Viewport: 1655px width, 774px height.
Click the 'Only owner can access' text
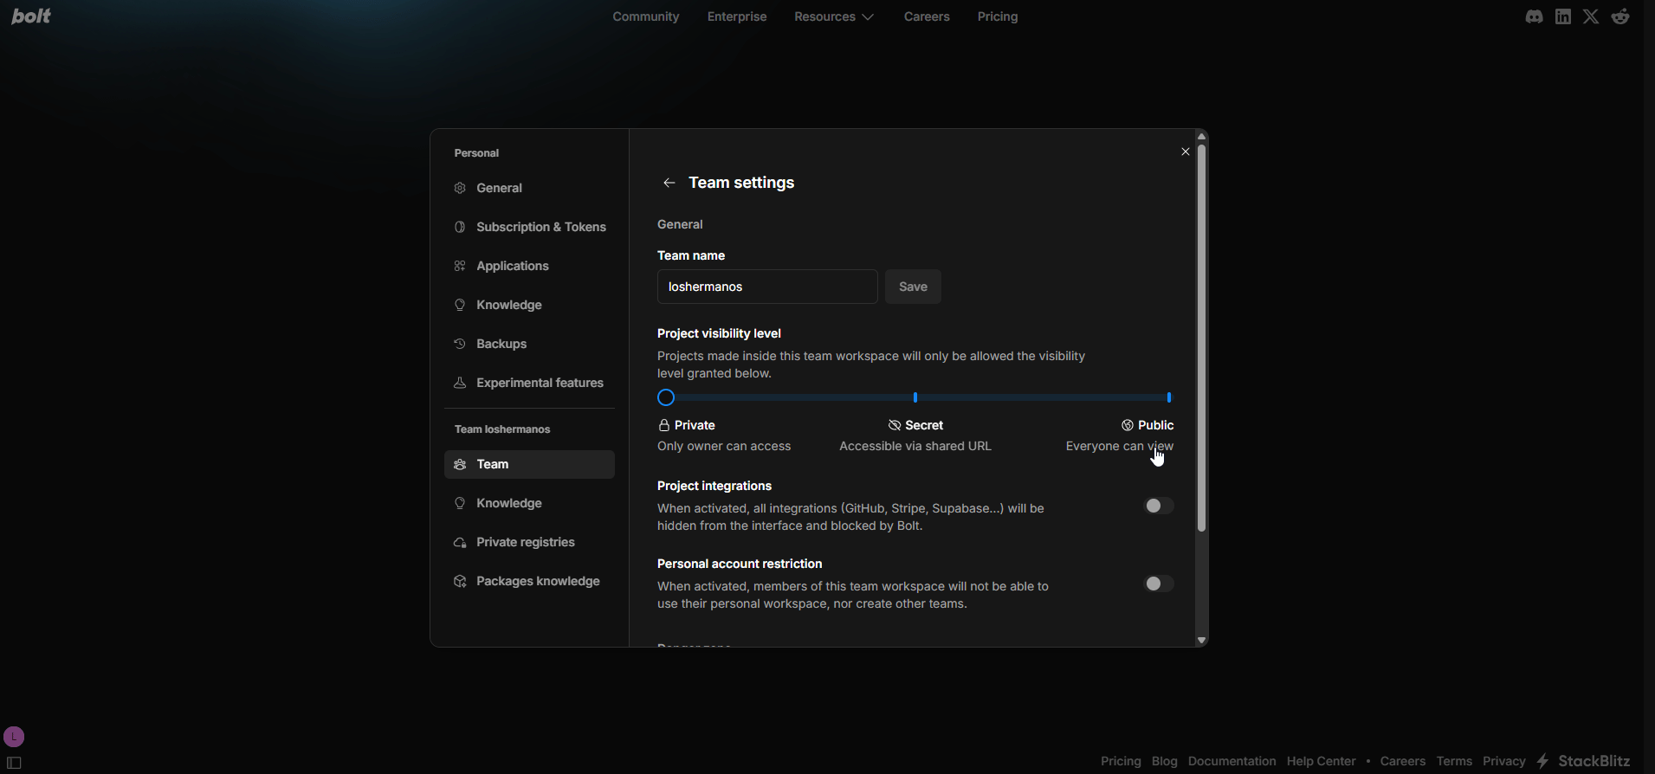point(724,446)
